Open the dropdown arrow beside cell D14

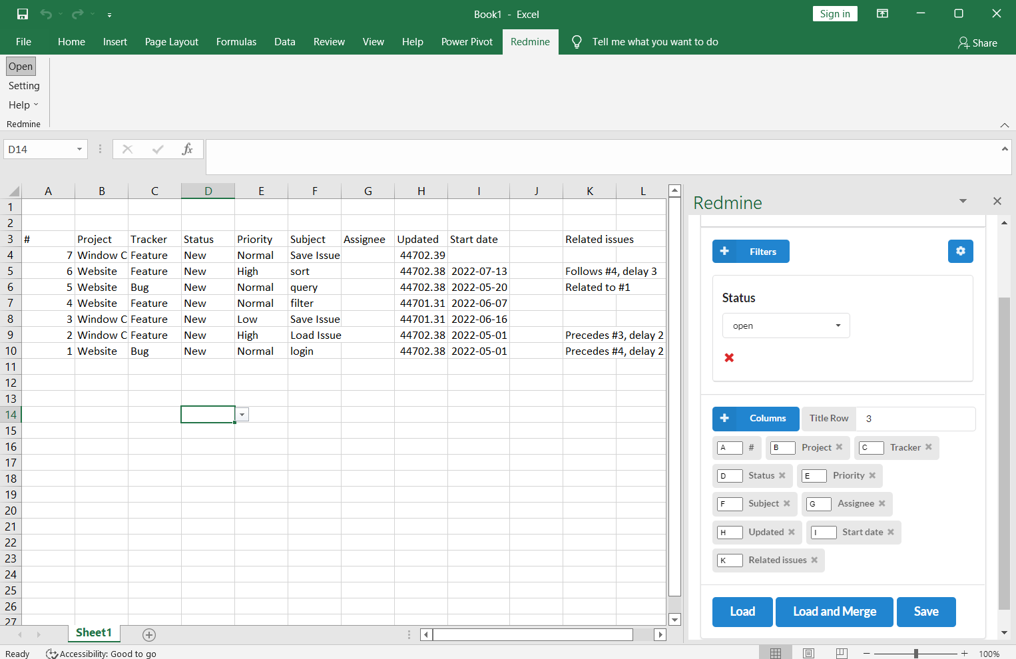tap(242, 414)
